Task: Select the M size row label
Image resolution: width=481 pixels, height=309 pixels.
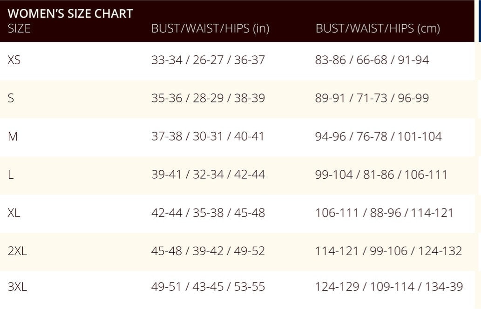Action: pyautogui.click(x=13, y=136)
